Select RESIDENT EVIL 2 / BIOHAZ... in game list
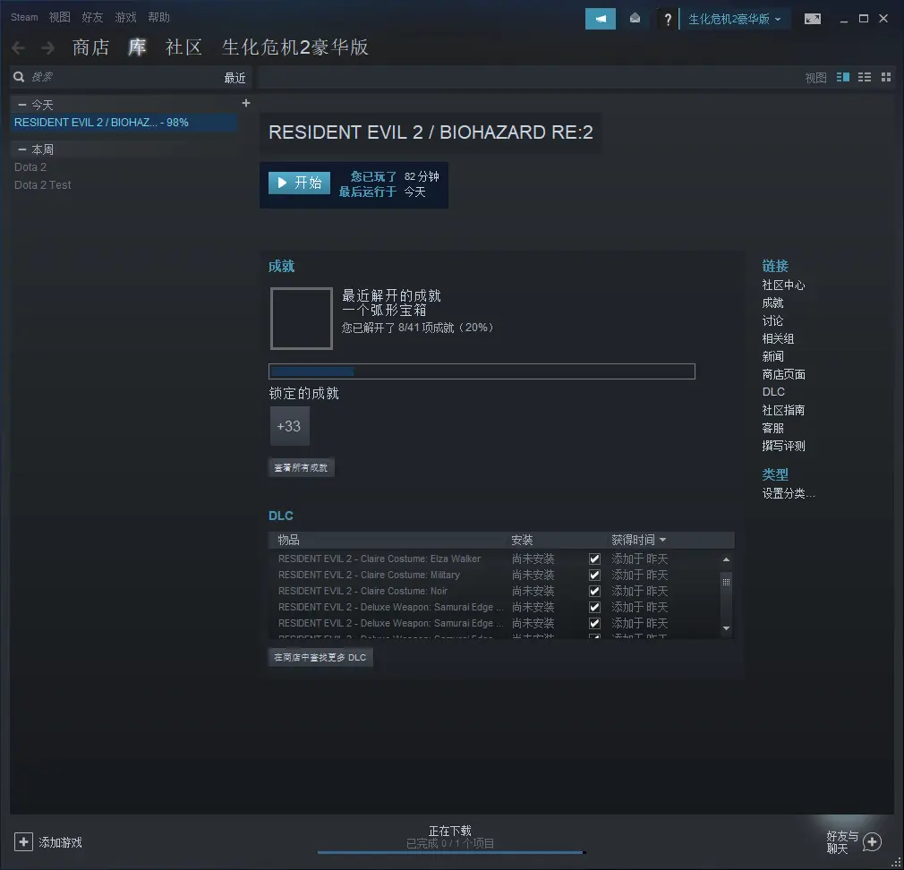Viewport: 904px width, 870px height. 124,123
